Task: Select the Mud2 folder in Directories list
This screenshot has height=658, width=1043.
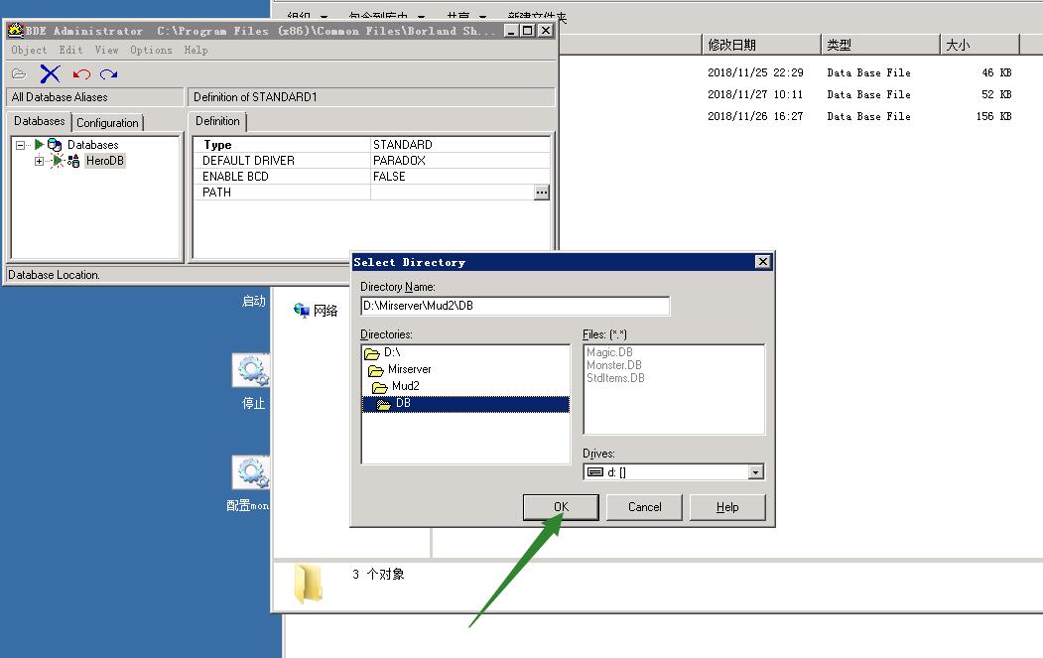Action: pos(405,387)
